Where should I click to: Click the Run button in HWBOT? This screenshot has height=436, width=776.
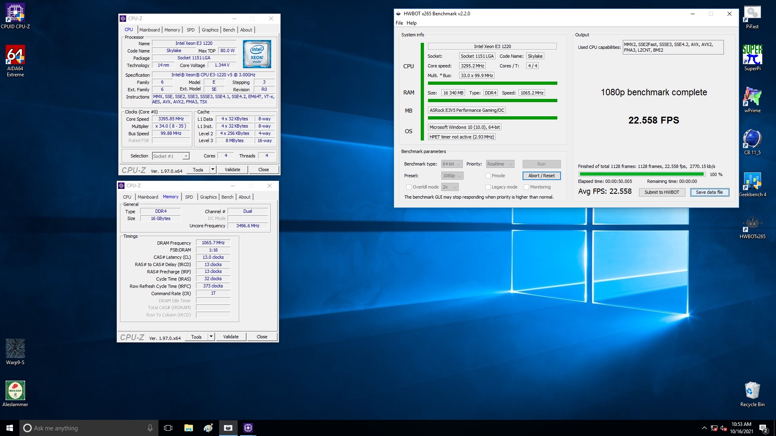point(542,164)
